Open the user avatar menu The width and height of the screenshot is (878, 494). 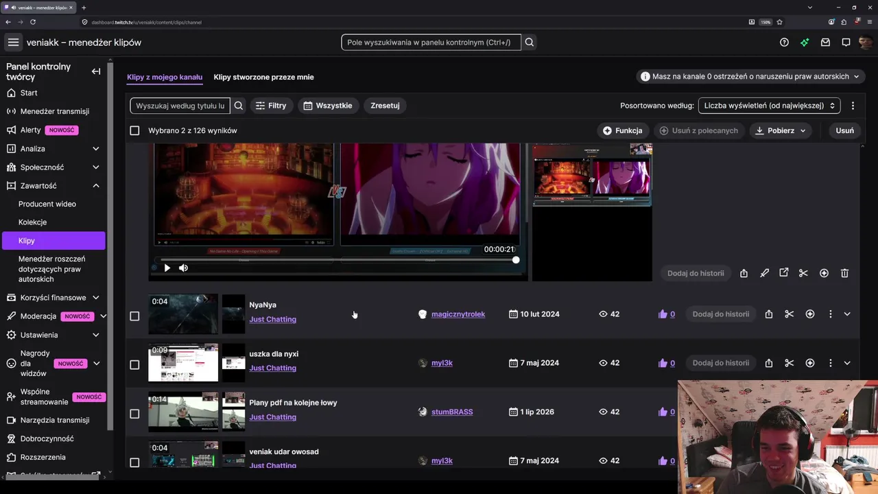pos(865,43)
